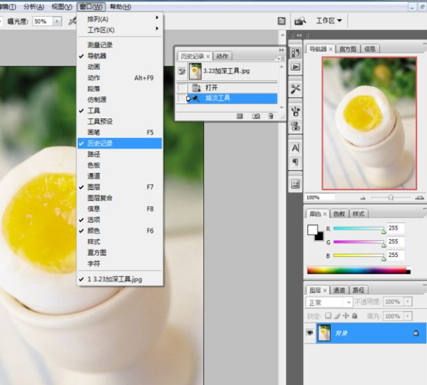This screenshot has width=427, height=385.
Task: Switch to the 动作 tab in History panel
Action: point(222,56)
